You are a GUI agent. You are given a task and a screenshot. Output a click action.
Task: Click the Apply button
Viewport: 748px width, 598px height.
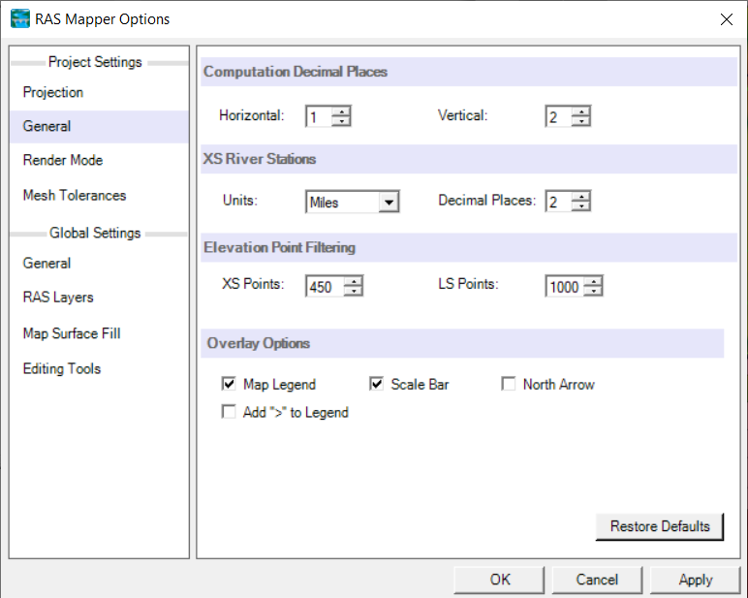tap(695, 580)
